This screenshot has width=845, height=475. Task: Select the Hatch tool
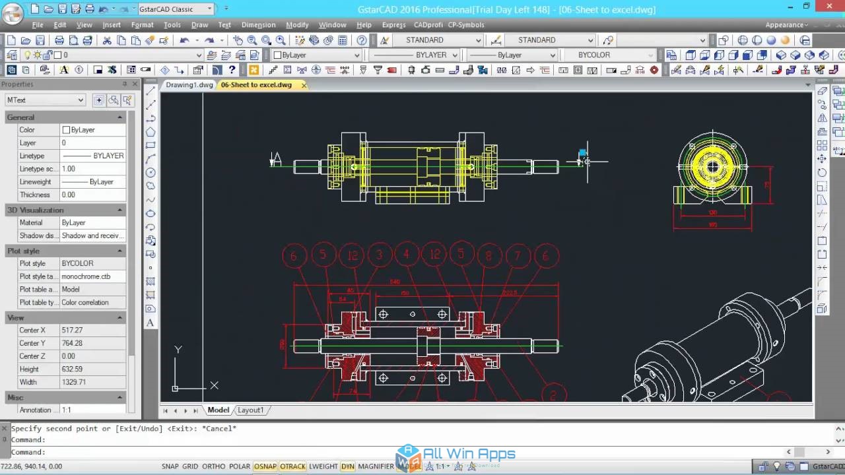pos(151,282)
